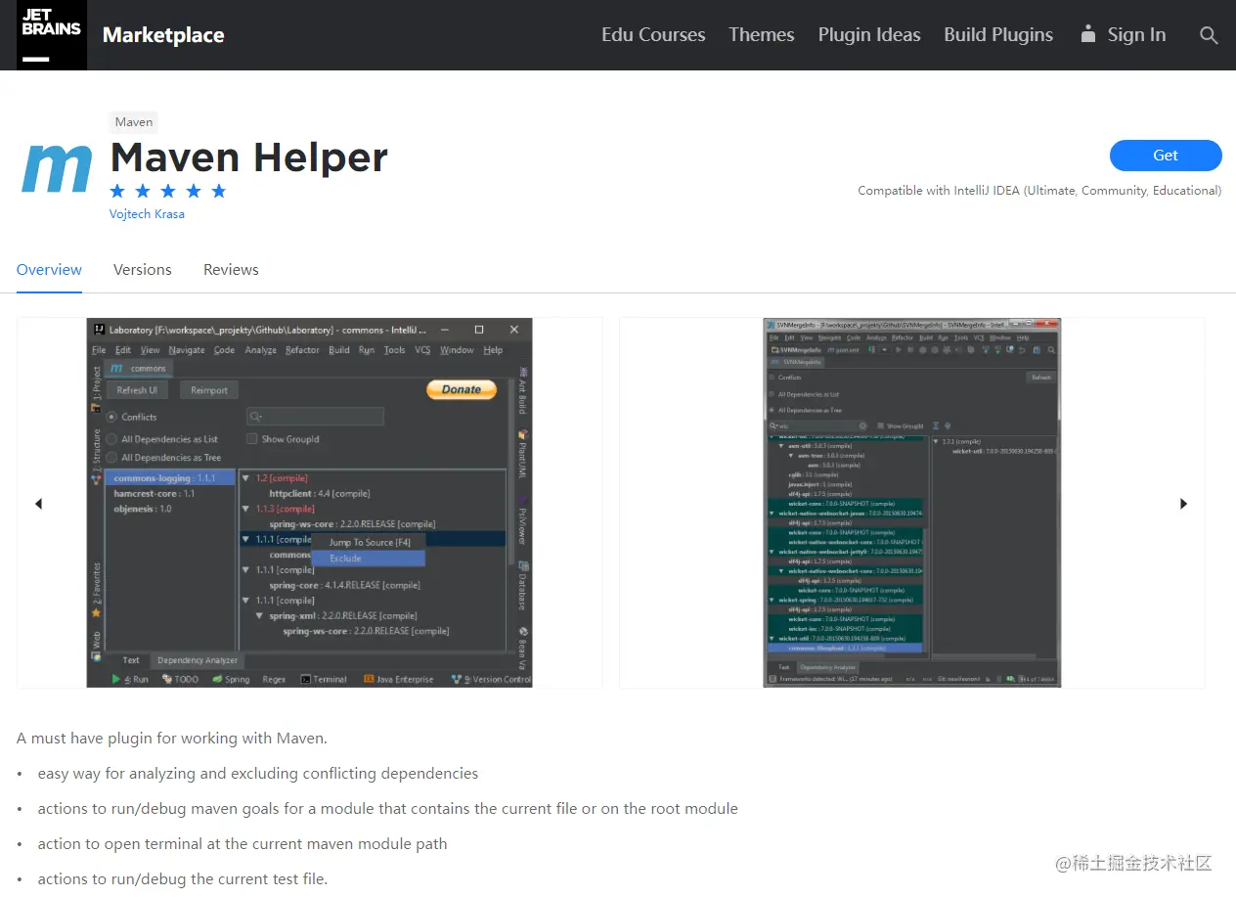The height and width of the screenshot is (897, 1236).
Task: Open the SVNMergeInfo dependency tree screenshot
Action: [912, 503]
